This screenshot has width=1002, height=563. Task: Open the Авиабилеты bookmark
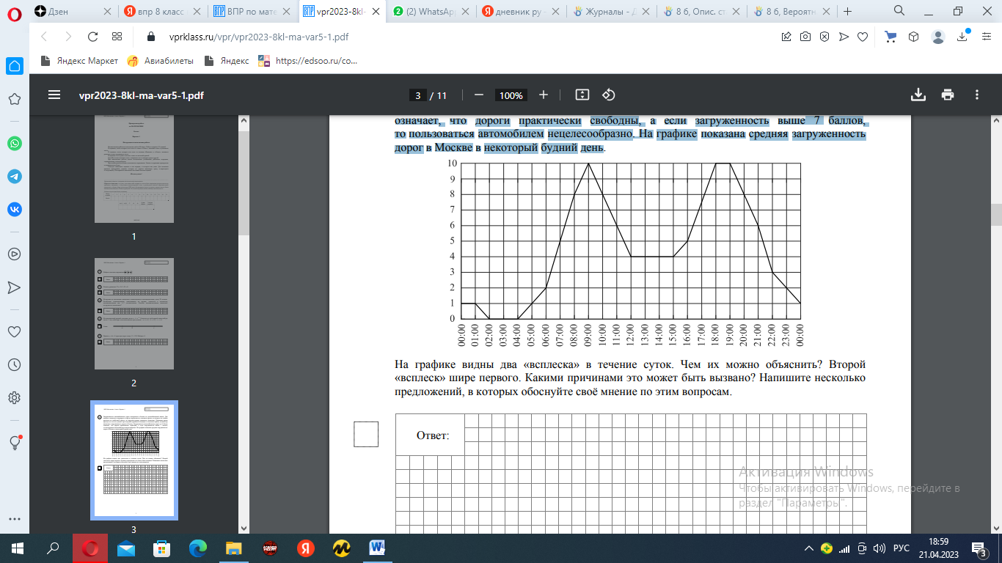click(x=160, y=61)
